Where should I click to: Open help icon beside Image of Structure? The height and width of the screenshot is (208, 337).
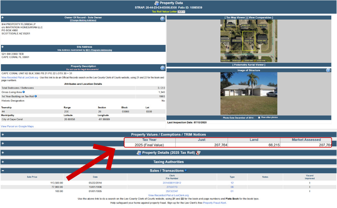tap(328, 70)
